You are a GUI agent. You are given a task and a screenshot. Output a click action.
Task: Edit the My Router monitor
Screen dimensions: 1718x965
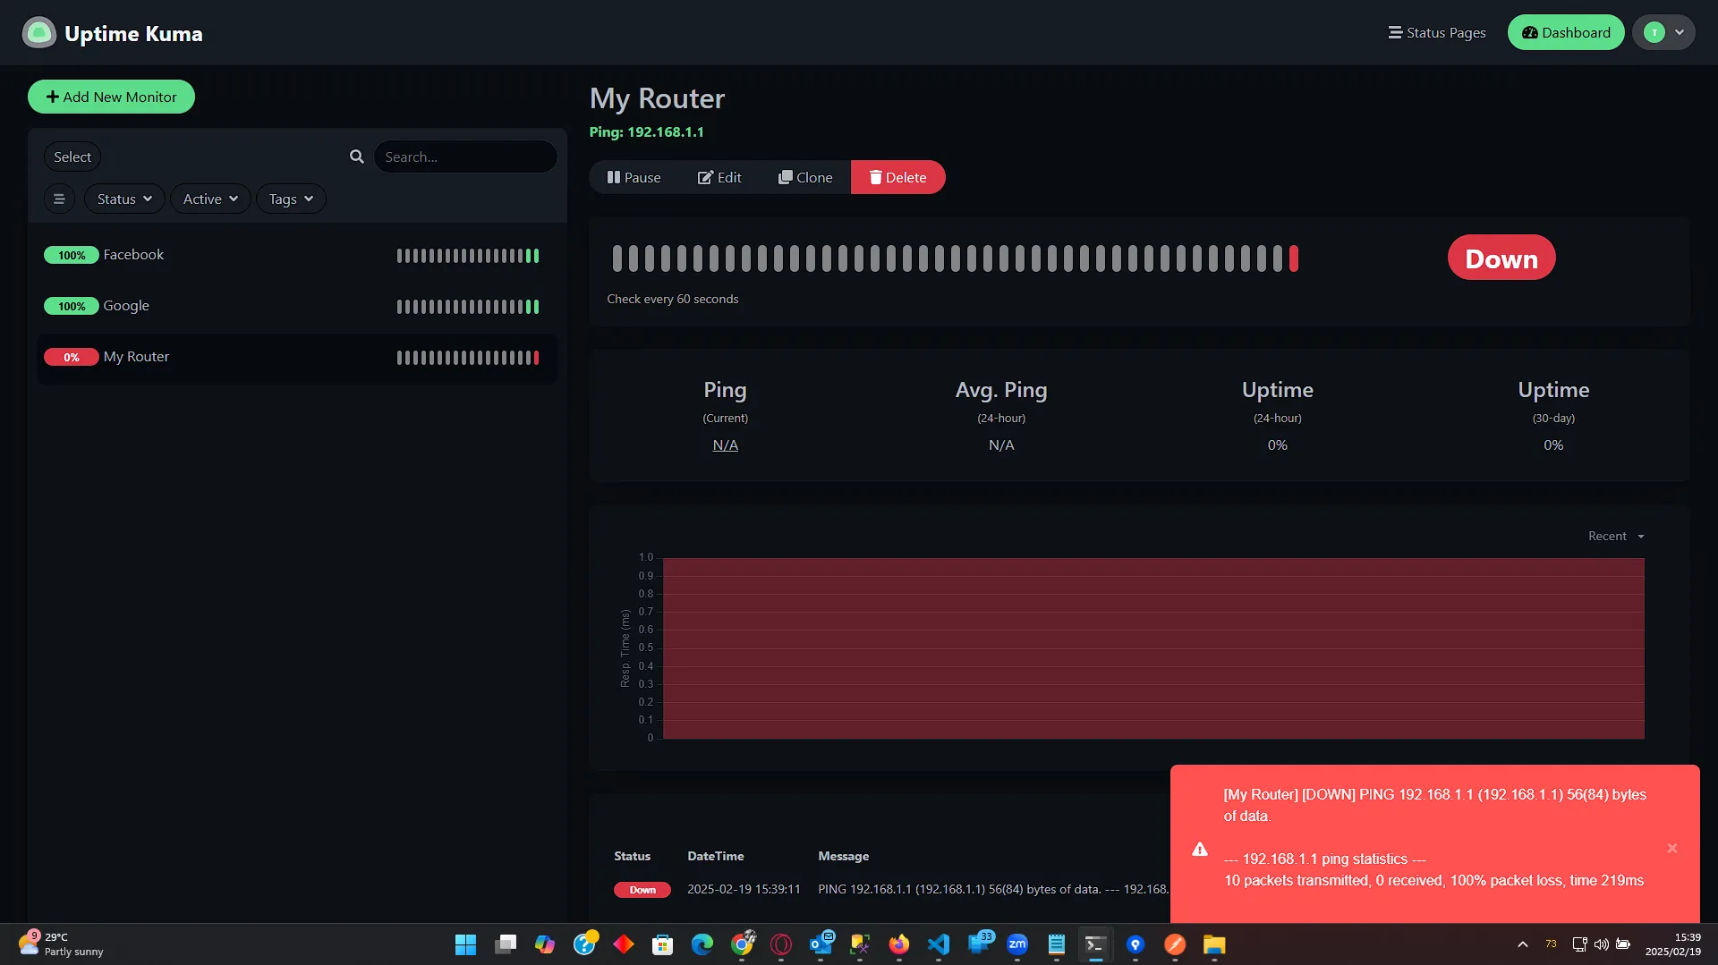pos(719,177)
